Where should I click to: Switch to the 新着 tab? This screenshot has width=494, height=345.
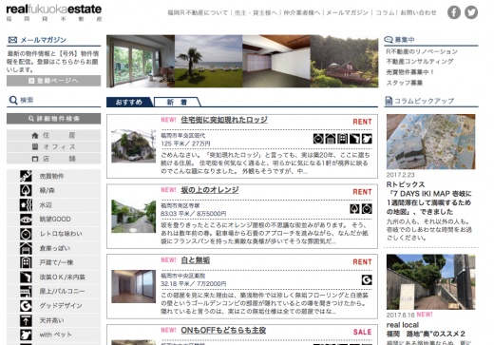(x=178, y=102)
